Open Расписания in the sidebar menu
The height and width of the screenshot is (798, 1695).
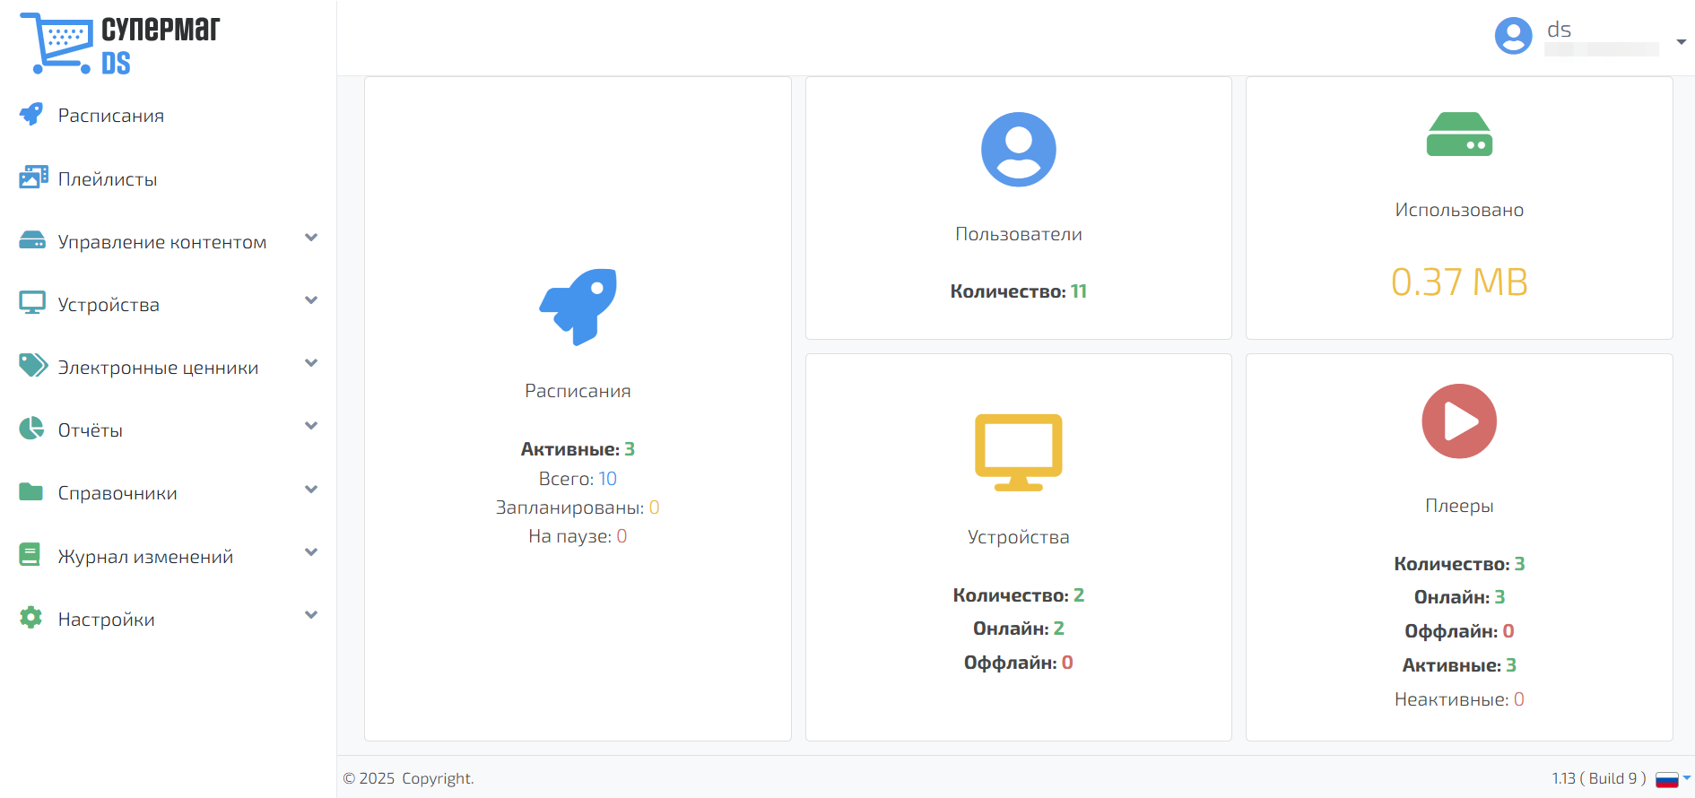tap(111, 116)
